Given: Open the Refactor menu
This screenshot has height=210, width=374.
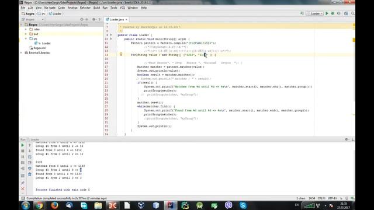Looking at the screenshot, I should point(85,8).
